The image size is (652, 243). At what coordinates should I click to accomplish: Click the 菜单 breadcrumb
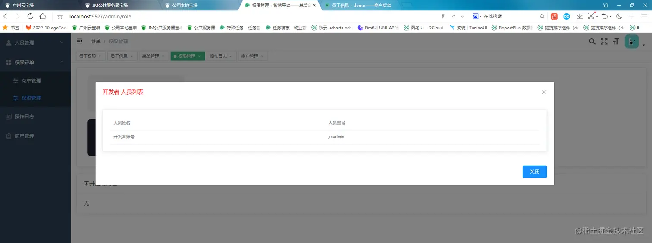coord(96,41)
